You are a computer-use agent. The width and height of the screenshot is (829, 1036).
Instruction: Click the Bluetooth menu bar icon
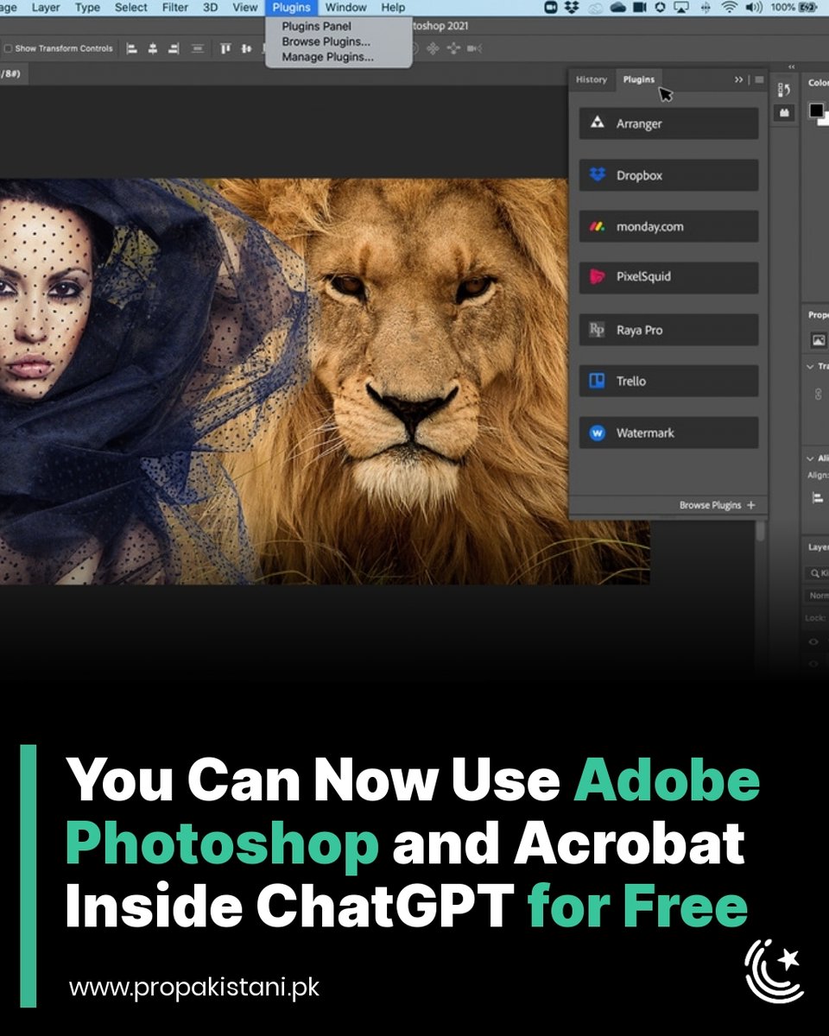coord(706,7)
